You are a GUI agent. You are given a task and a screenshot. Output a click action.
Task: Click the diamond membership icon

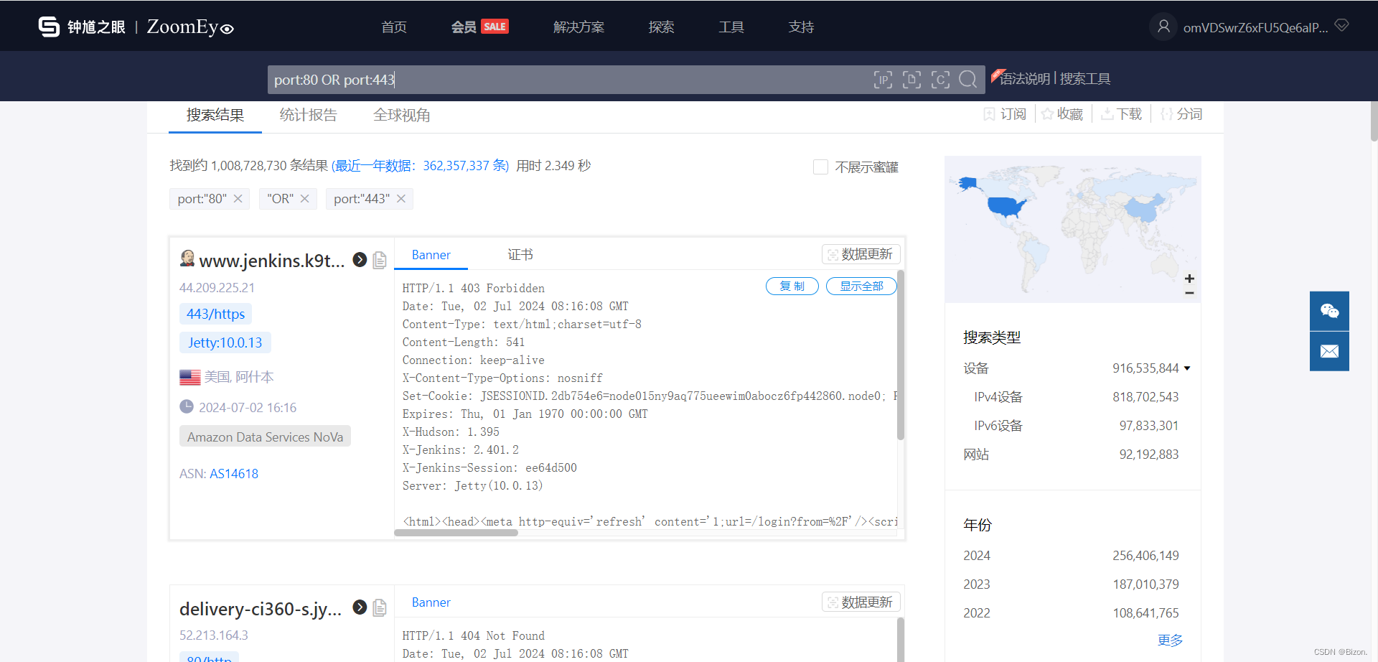[1341, 26]
